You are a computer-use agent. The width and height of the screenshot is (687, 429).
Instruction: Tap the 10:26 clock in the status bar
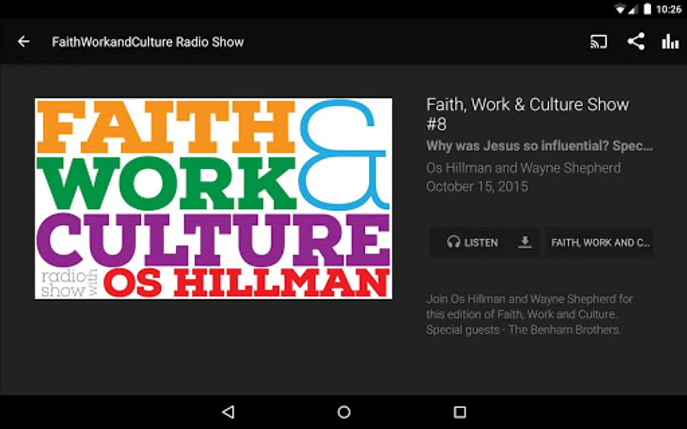tap(669, 9)
